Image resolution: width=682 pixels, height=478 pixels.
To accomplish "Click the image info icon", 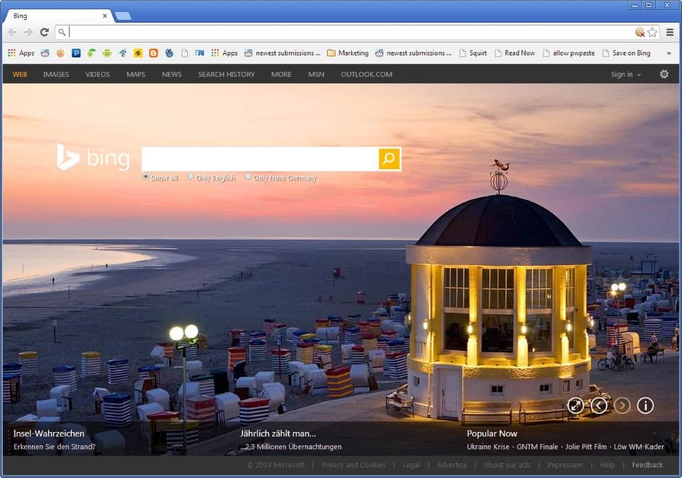I will point(645,406).
